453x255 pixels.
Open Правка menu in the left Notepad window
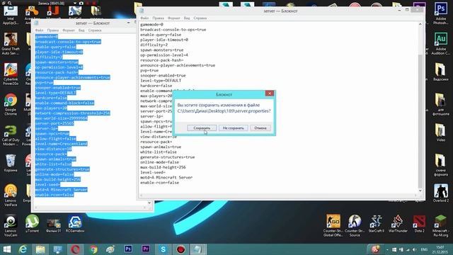point(53,30)
